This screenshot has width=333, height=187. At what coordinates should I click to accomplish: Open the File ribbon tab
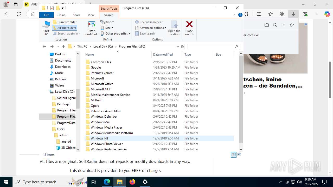tap(47, 15)
